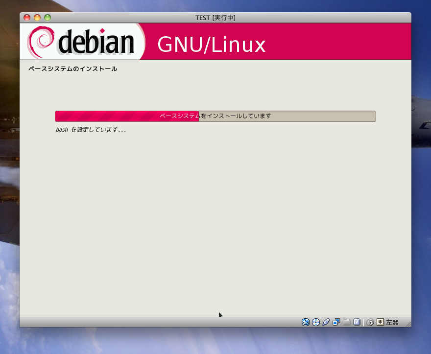The height and width of the screenshot is (354, 431).
Task: Click the keyboard capture arrow icon
Action: pyautogui.click(x=380, y=322)
